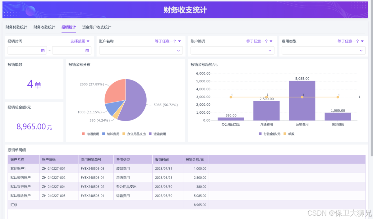The image size is (373, 219).
Task: Switch to the 财务收款统计 tab
Action: (x=44, y=27)
